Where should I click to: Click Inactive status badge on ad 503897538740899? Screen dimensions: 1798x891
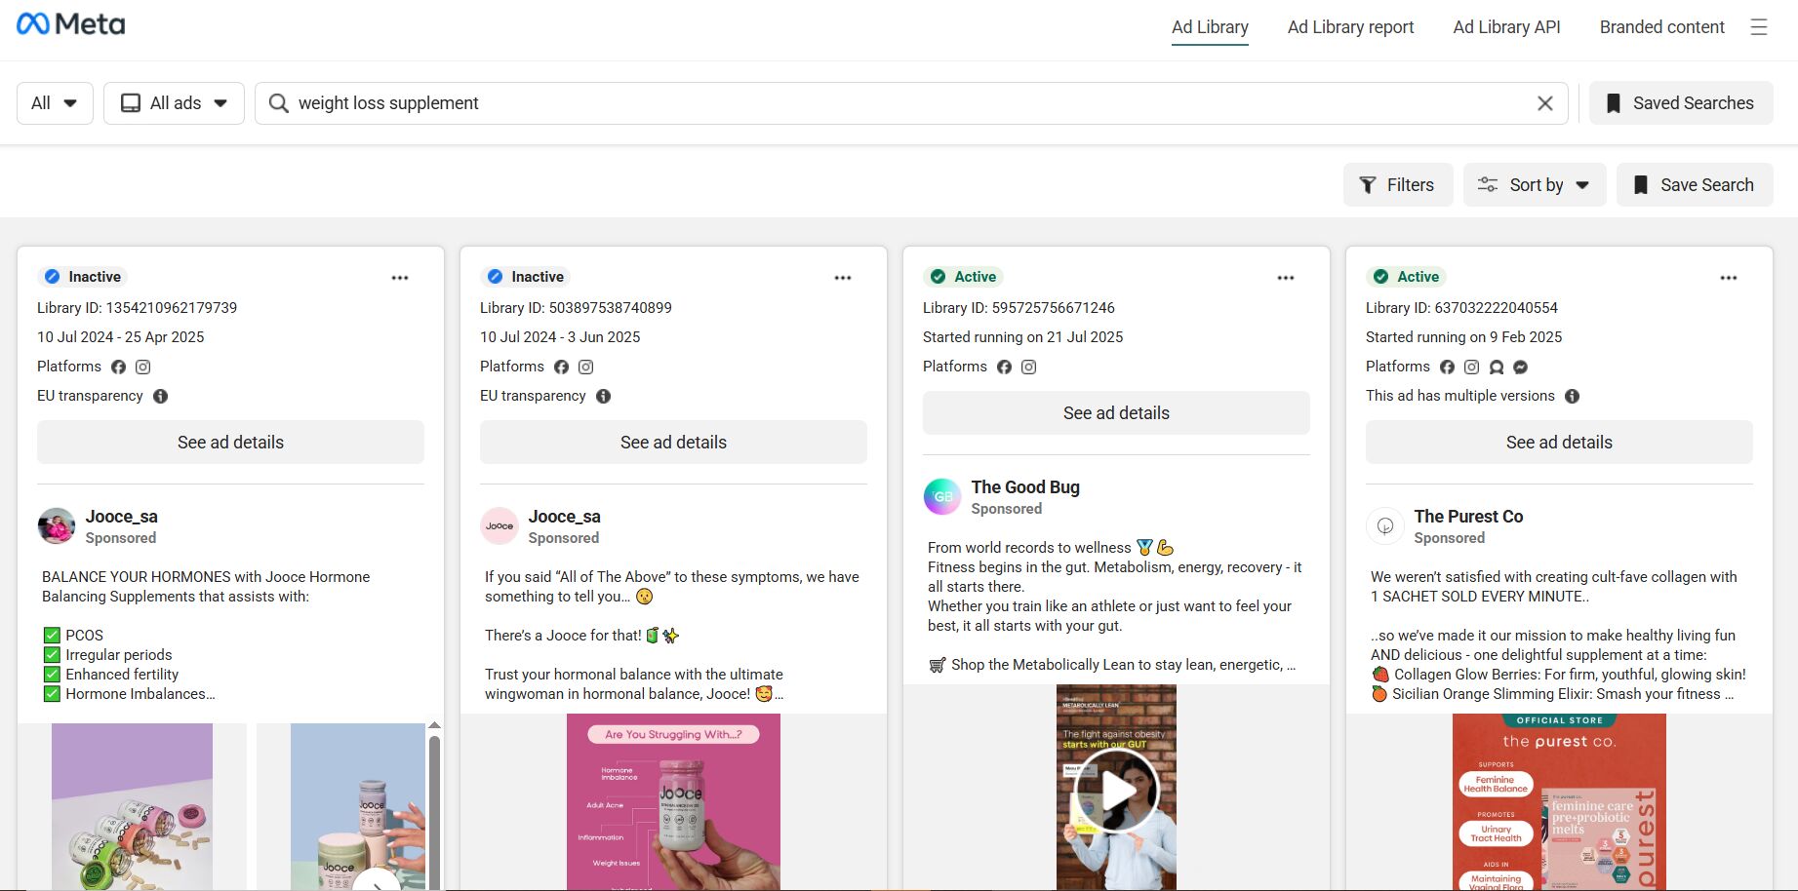pyautogui.click(x=525, y=277)
